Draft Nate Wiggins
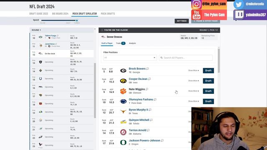267x150 pixels. tap(208, 91)
